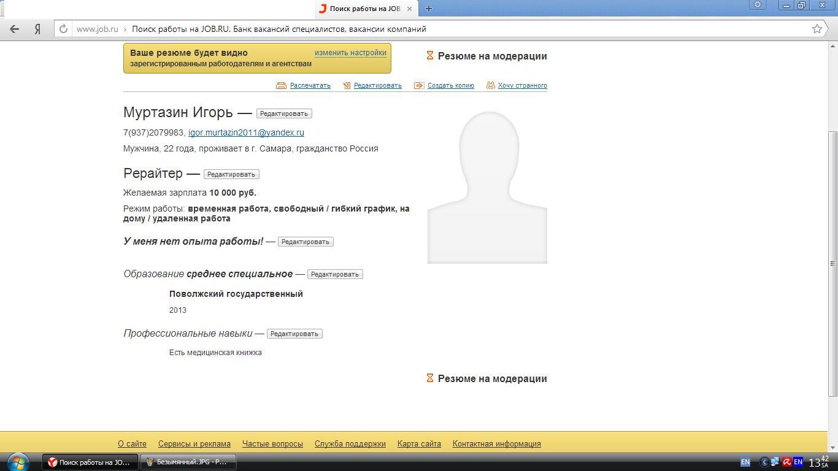
Task: Click the profile photo placeholder
Action: (x=487, y=187)
